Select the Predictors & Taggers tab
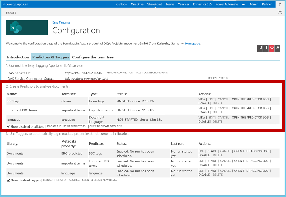Viewport: 286px width, 197px height. (x=51, y=57)
